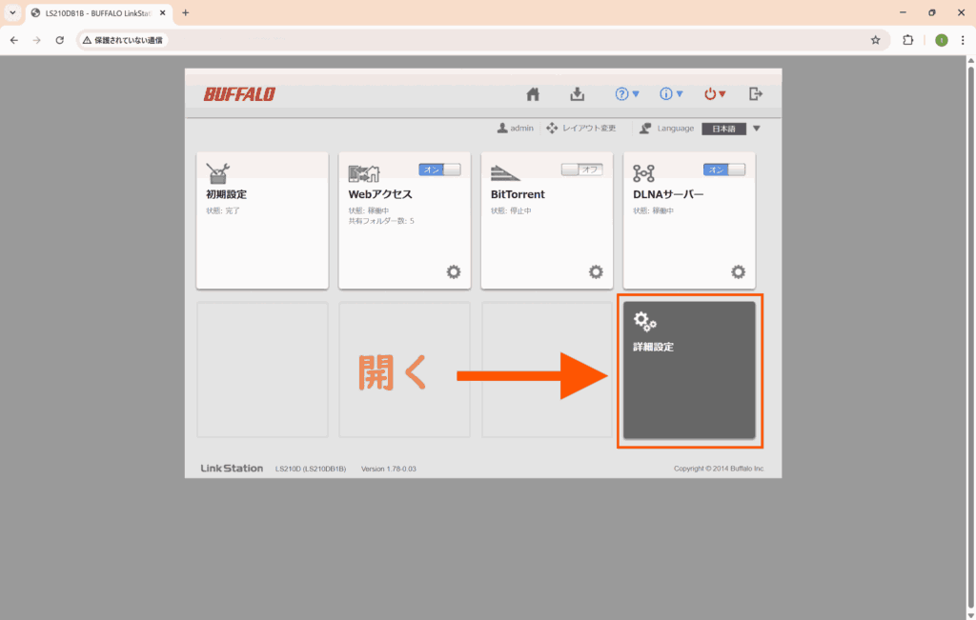Image resolution: width=976 pixels, height=620 pixels.
Task: Click the logout icon
Action: (756, 94)
